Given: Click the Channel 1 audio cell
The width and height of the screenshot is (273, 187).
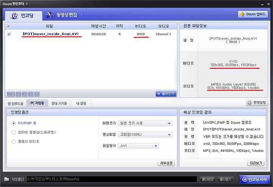Looking at the screenshot, I should (x=163, y=34).
